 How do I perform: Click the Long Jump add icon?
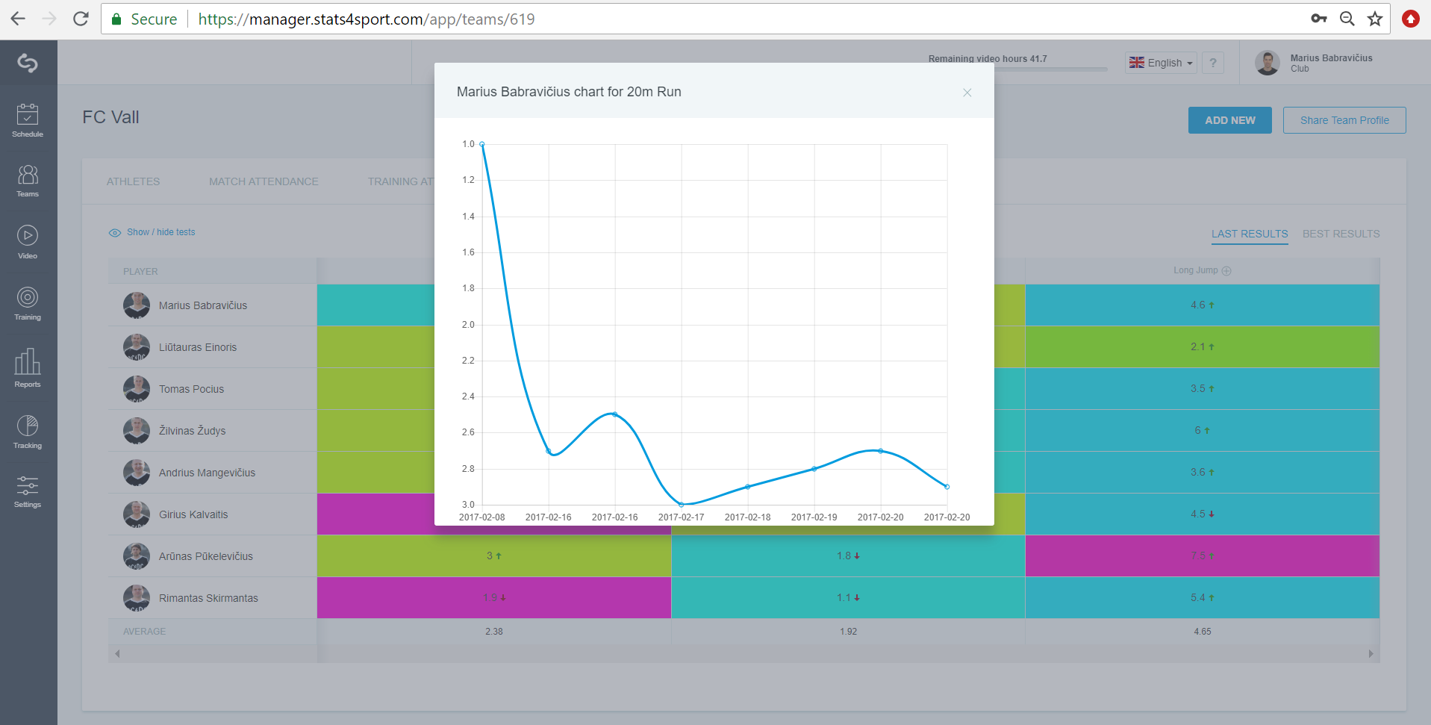(x=1226, y=271)
